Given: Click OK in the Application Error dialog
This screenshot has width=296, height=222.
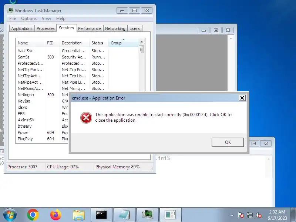Looking at the screenshot, I should coord(228,142).
